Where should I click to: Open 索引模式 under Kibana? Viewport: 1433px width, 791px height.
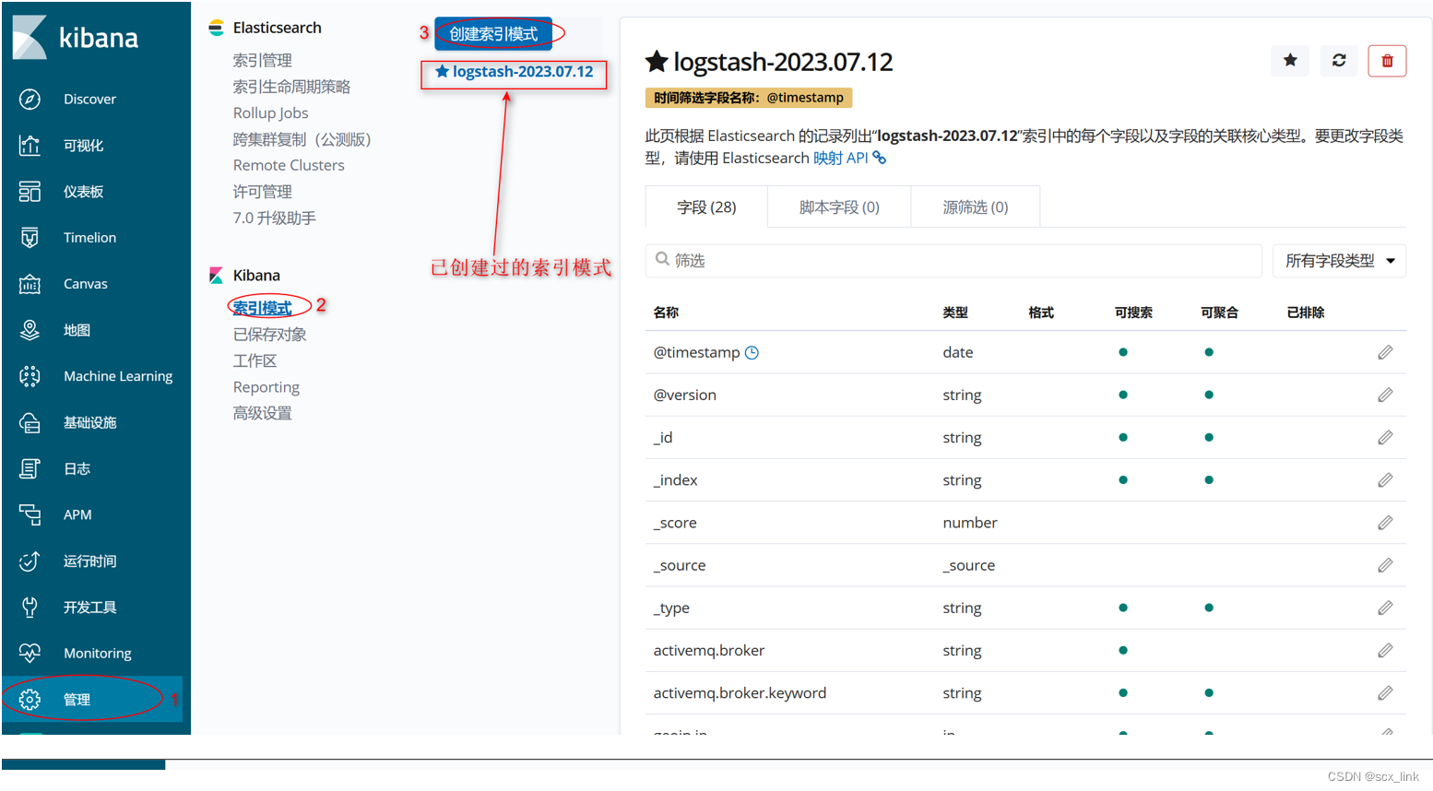click(262, 308)
